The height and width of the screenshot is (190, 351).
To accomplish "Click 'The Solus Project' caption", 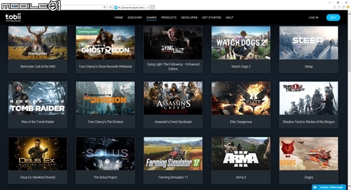I will point(105,177).
